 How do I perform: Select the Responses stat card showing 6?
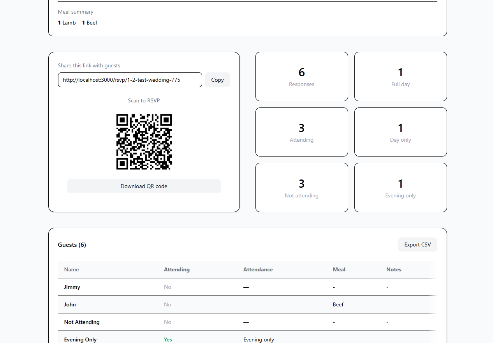click(301, 76)
